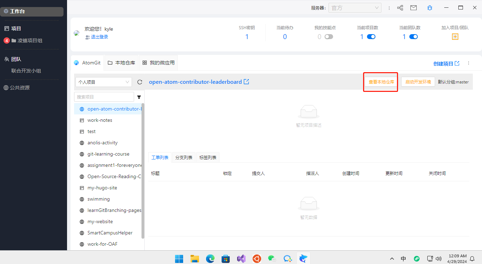Click SSH密钥 count value 1

pos(247,37)
